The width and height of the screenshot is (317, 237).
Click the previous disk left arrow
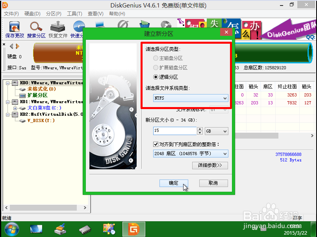(11, 46)
